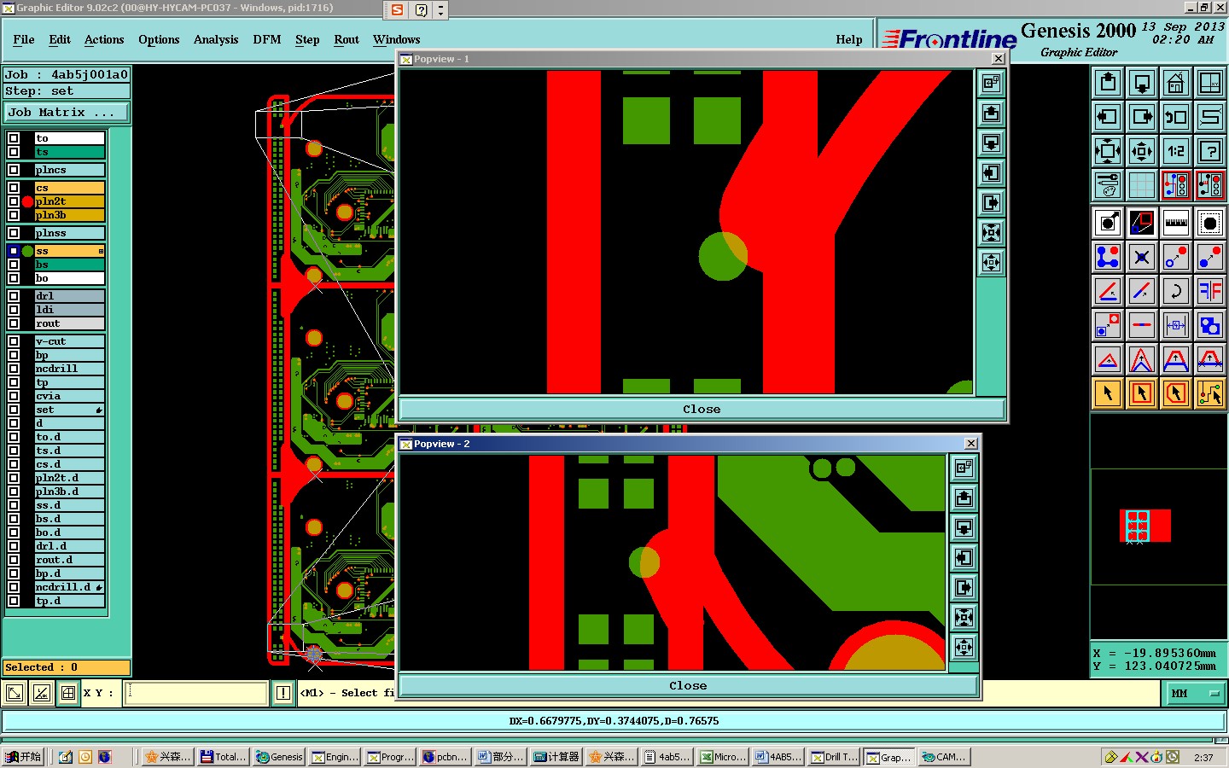Viewport: 1229px width, 768px height.
Task: Click the four connected blue nodes icon
Action: 1108,257
